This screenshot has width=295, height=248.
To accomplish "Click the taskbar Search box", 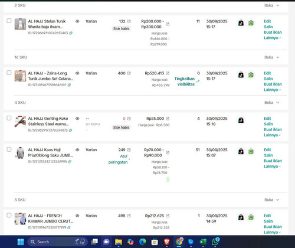I will (57, 242).
